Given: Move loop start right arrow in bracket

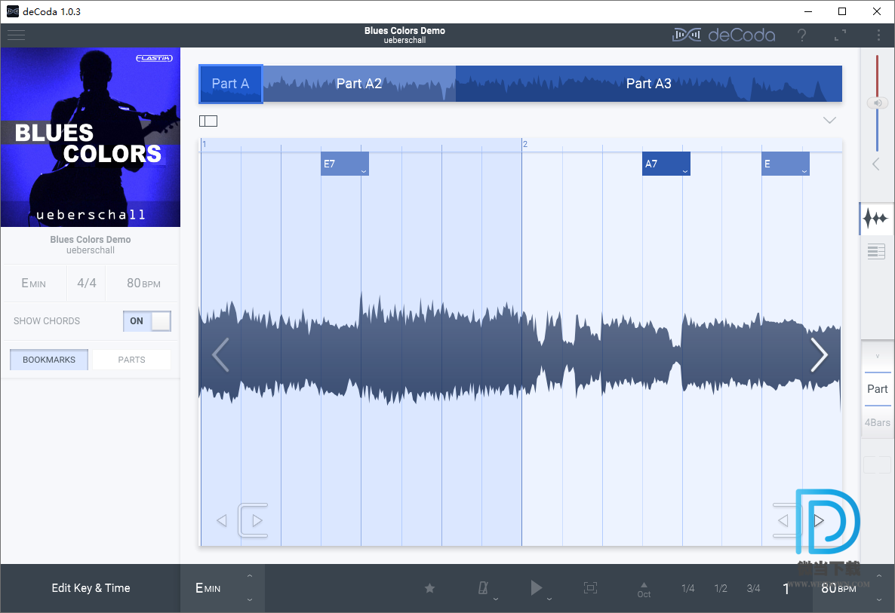Looking at the screenshot, I should click(x=257, y=520).
